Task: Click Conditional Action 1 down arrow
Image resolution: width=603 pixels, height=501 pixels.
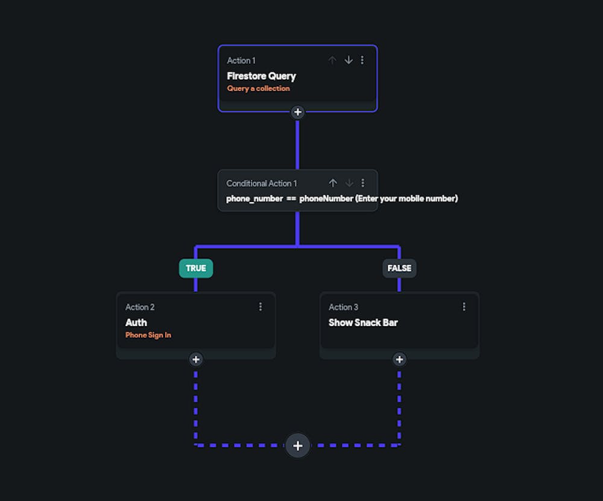Action: 349,183
